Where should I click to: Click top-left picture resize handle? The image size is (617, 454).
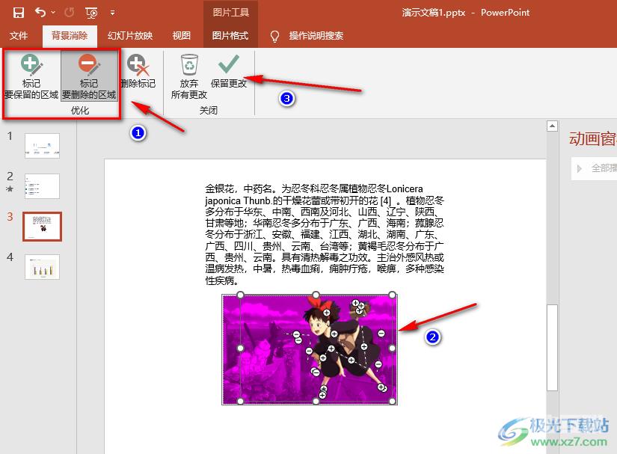[240, 295]
